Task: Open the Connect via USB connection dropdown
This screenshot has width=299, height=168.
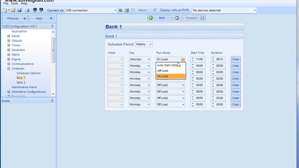Action: [x=91, y=10]
